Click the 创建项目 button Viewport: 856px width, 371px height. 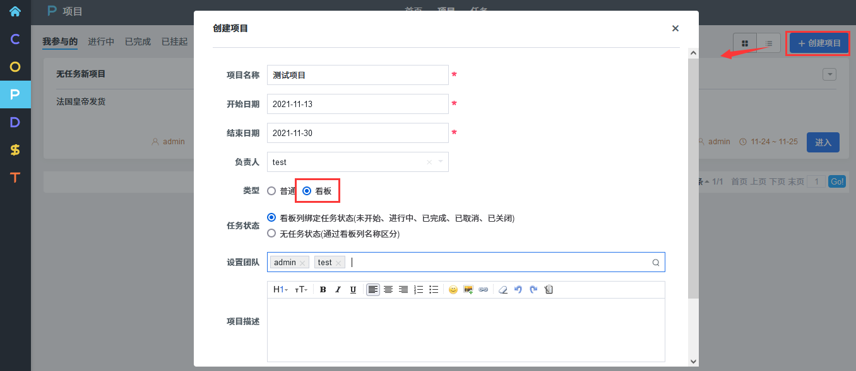[x=819, y=43]
